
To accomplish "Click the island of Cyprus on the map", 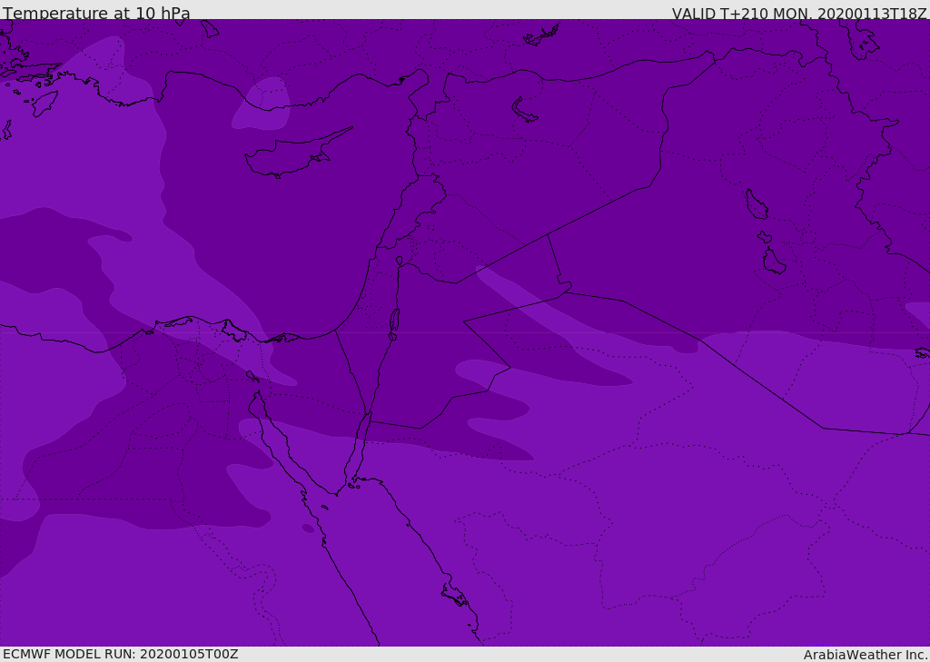I will pos(298,153).
